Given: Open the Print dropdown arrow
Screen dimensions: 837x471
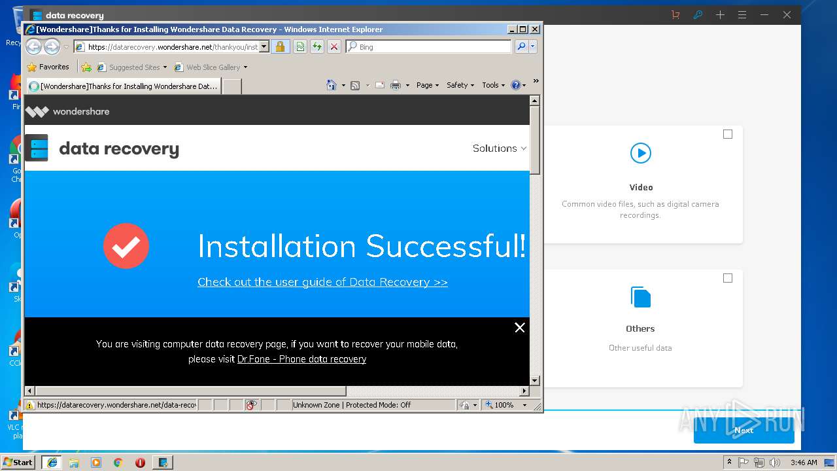Looking at the screenshot, I should point(407,85).
